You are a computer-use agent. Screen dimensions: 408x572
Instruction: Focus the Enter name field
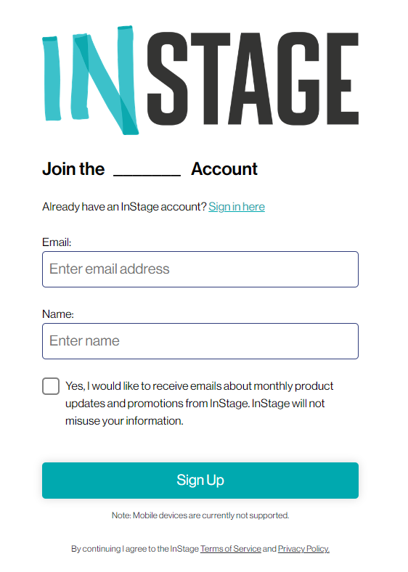click(x=200, y=341)
